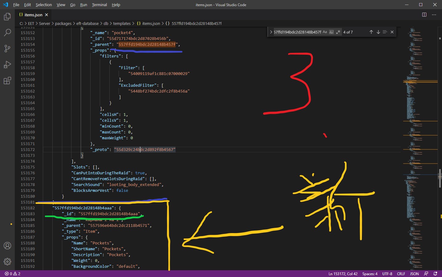Image resolution: width=442 pixels, height=277 pixels.
Task: Open the Help menu
Action: tap(116, 5)
